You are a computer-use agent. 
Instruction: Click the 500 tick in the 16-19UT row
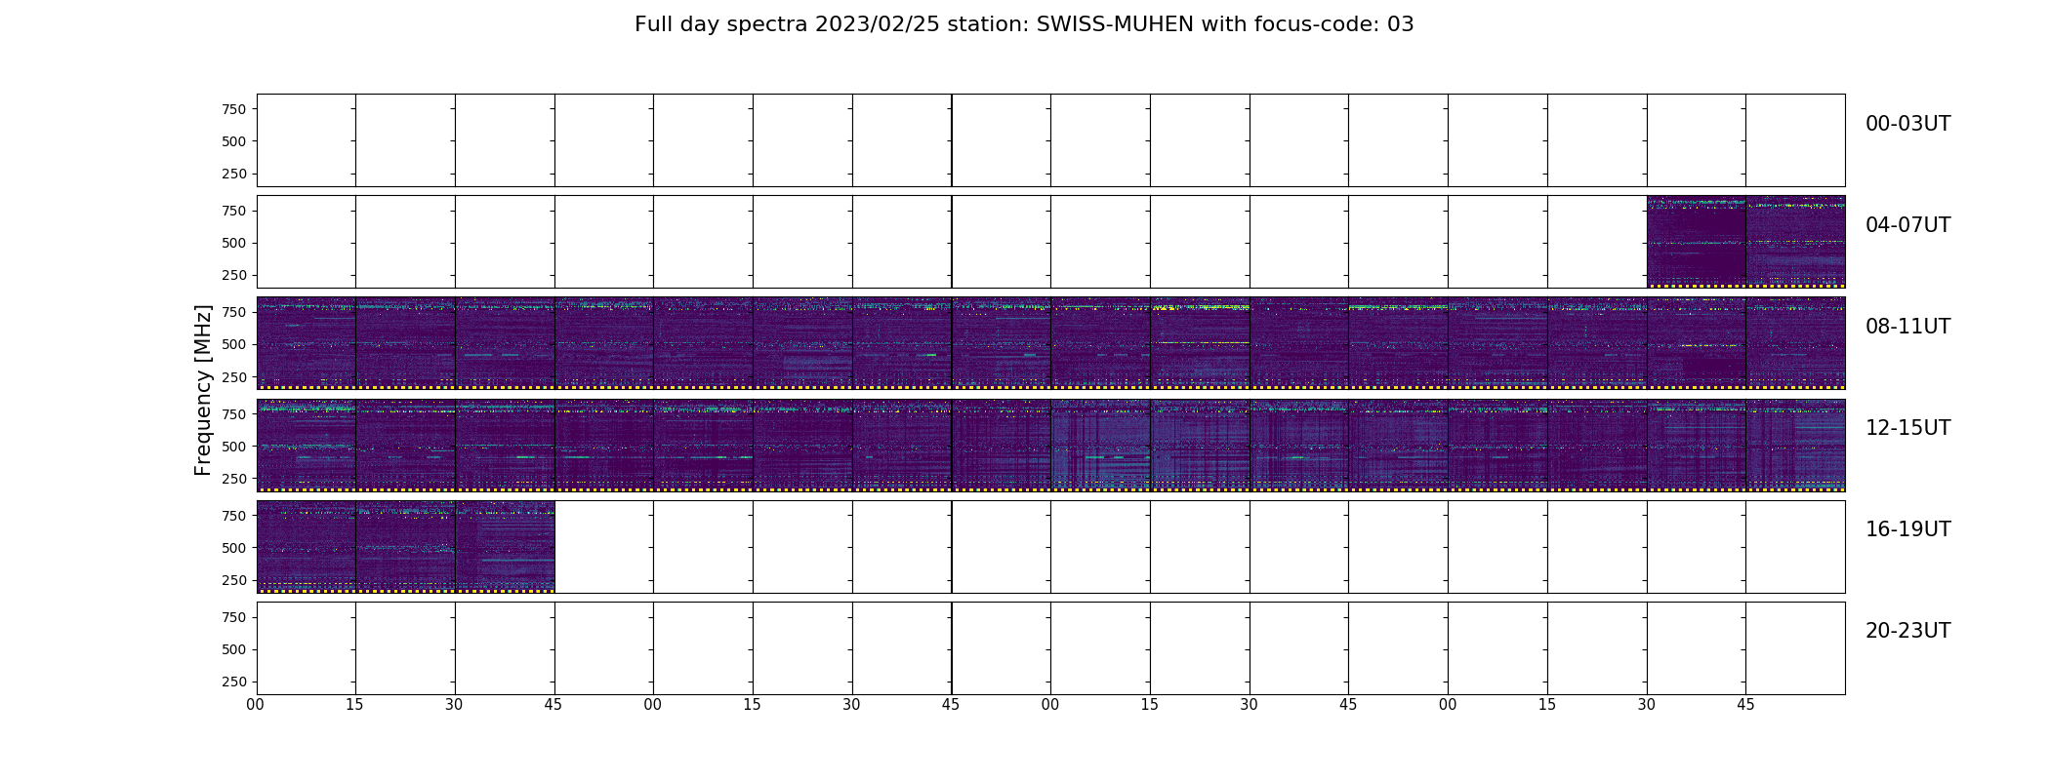234,548
